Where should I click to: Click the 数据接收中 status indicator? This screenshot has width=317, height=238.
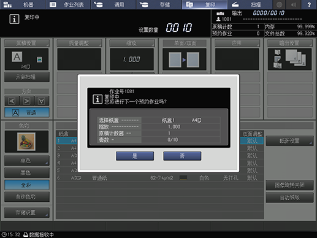click(39, 234)
